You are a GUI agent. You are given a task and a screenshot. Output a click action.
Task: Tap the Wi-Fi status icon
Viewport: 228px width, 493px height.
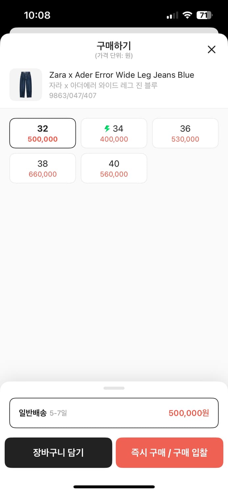[188, 15]
